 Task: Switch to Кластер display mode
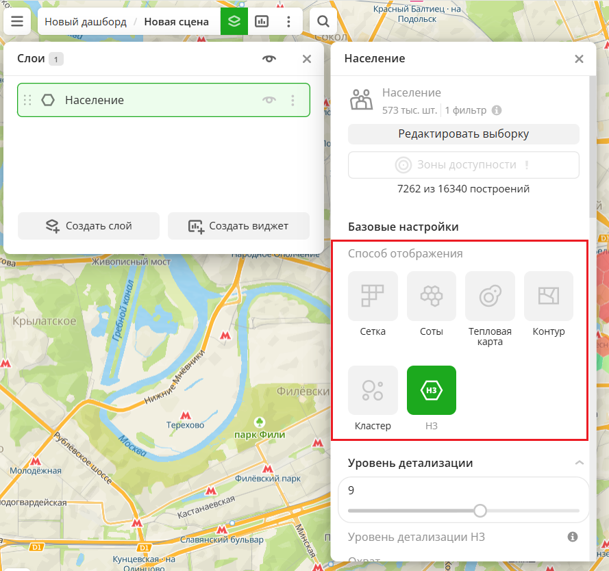point(373,390)
